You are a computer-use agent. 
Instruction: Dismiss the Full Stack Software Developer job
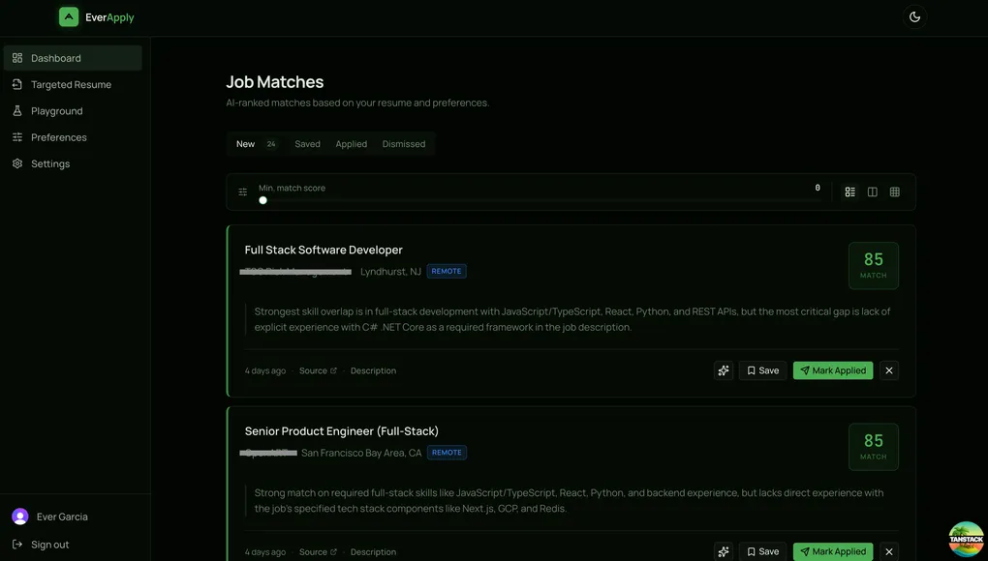coord(889,370)
